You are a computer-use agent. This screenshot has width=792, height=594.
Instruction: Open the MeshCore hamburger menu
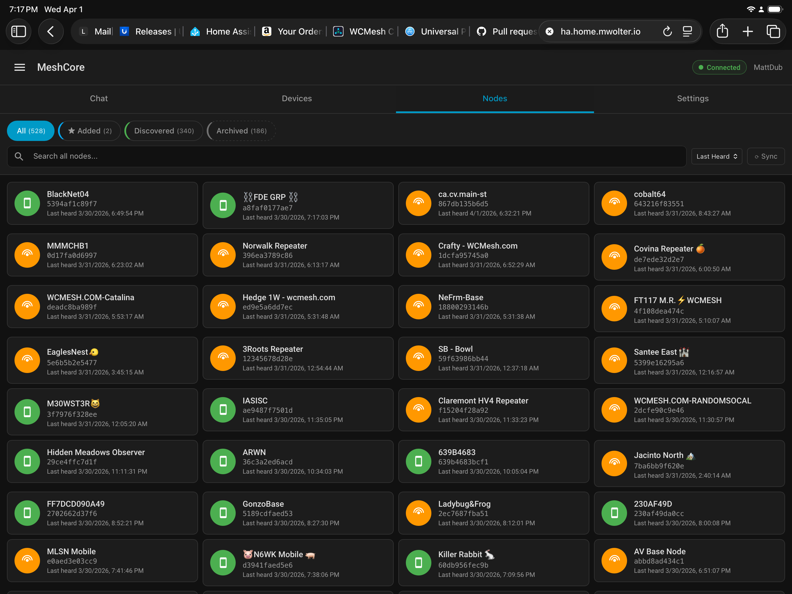tap(20, 67)
